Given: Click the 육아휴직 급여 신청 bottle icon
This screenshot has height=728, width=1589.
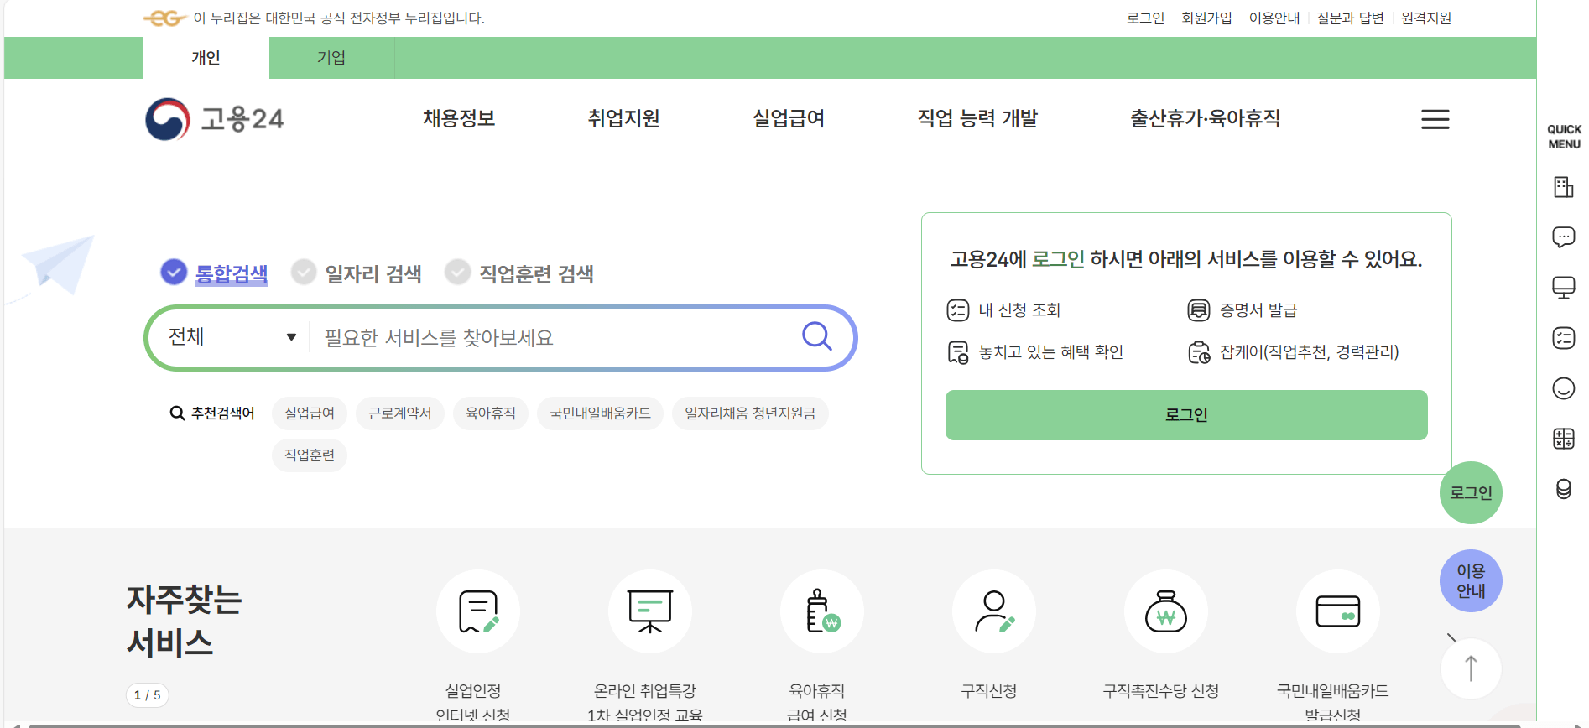Looking at the screenshot, I should pos(822,611).
